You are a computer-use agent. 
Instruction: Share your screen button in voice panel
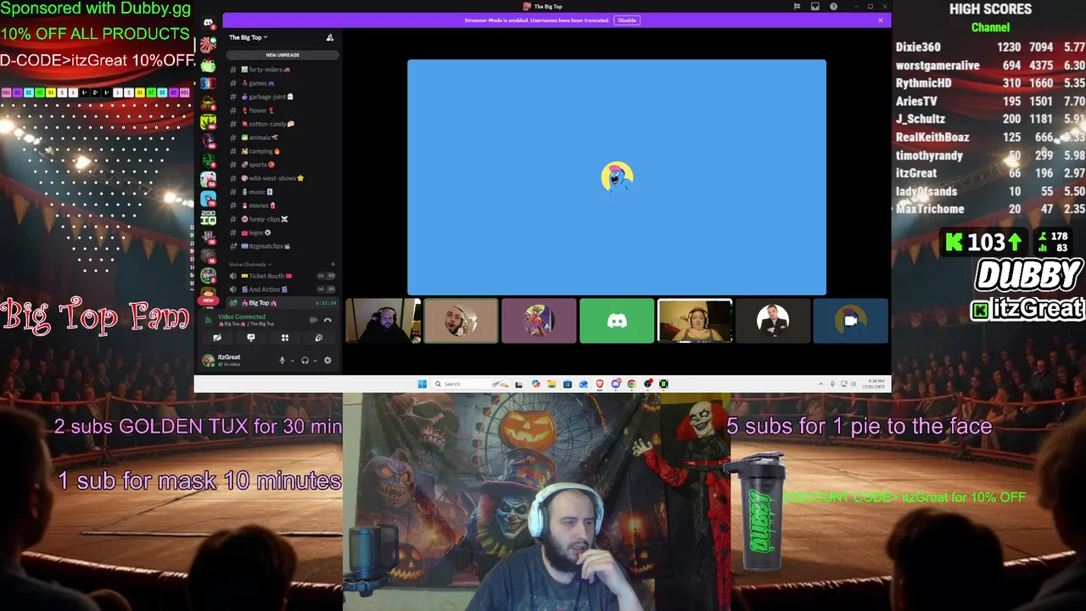click(251, 338)
